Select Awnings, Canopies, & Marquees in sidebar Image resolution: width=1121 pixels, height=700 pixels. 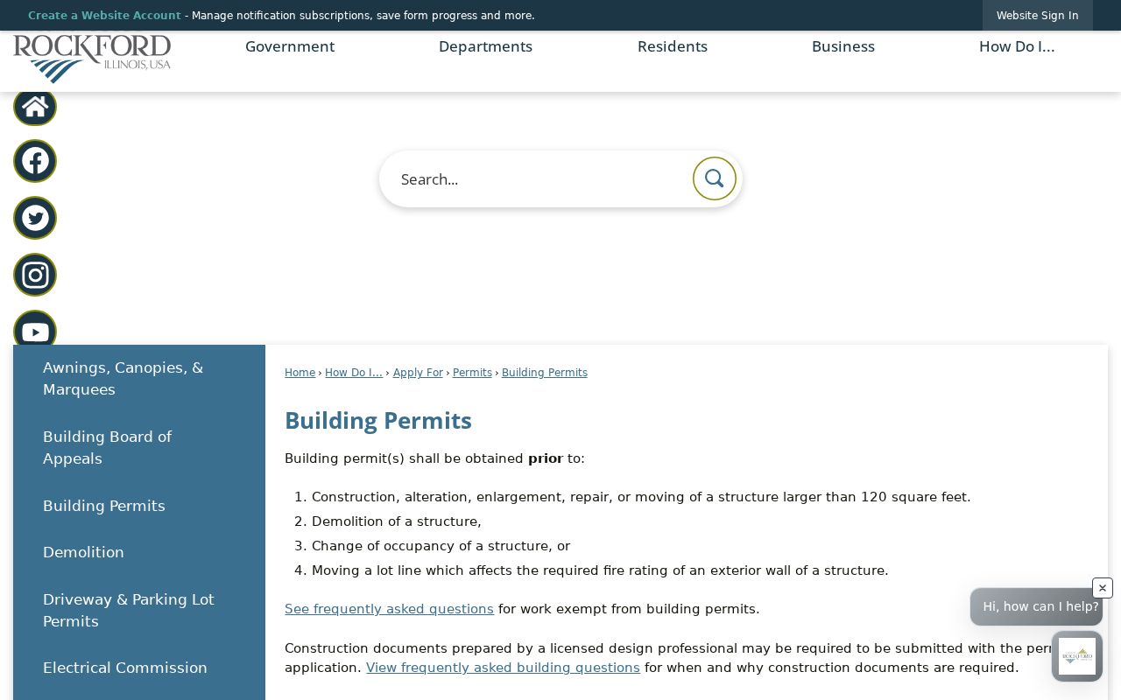[x=139, y=378]
